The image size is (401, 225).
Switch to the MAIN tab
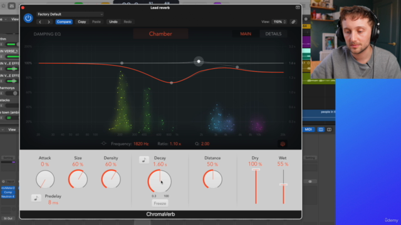tap(246, 34)
